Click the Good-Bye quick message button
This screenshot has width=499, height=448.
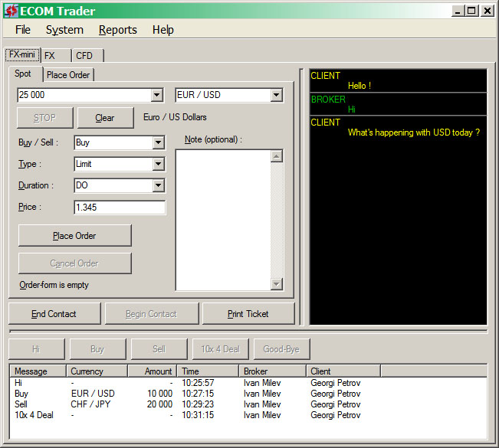(281, 349)
